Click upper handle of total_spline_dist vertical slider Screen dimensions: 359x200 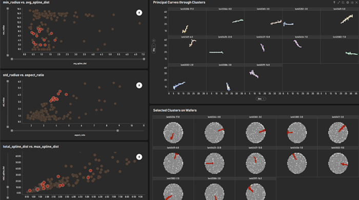coord(8,187)
